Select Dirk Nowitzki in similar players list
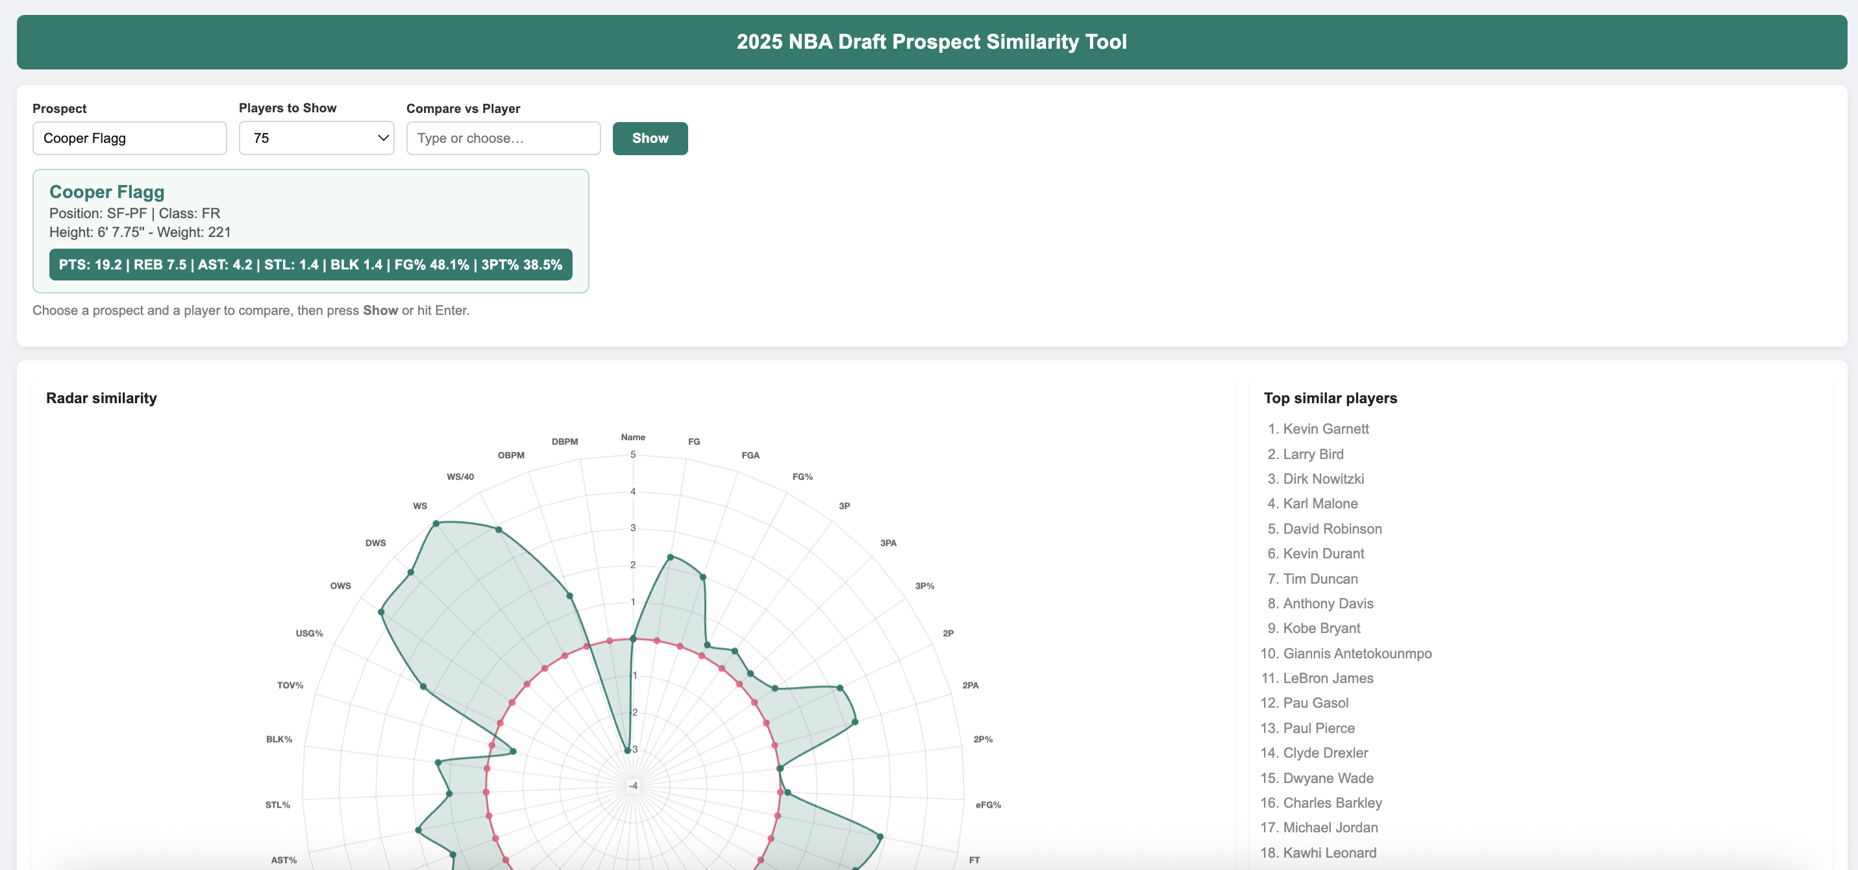This screenshot has height=870, width=1858. [x=1324, y=478]
